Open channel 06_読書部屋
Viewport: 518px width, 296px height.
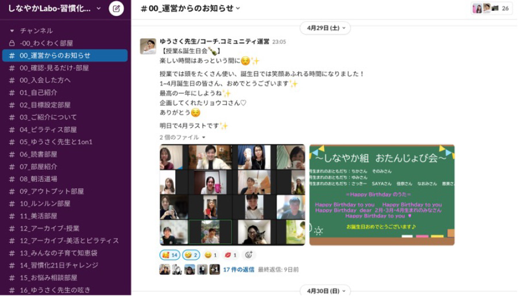pyautogui.click(x=65, y=154)
